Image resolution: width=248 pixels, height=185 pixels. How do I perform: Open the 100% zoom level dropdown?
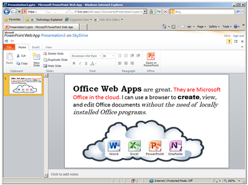pos(239,181)
